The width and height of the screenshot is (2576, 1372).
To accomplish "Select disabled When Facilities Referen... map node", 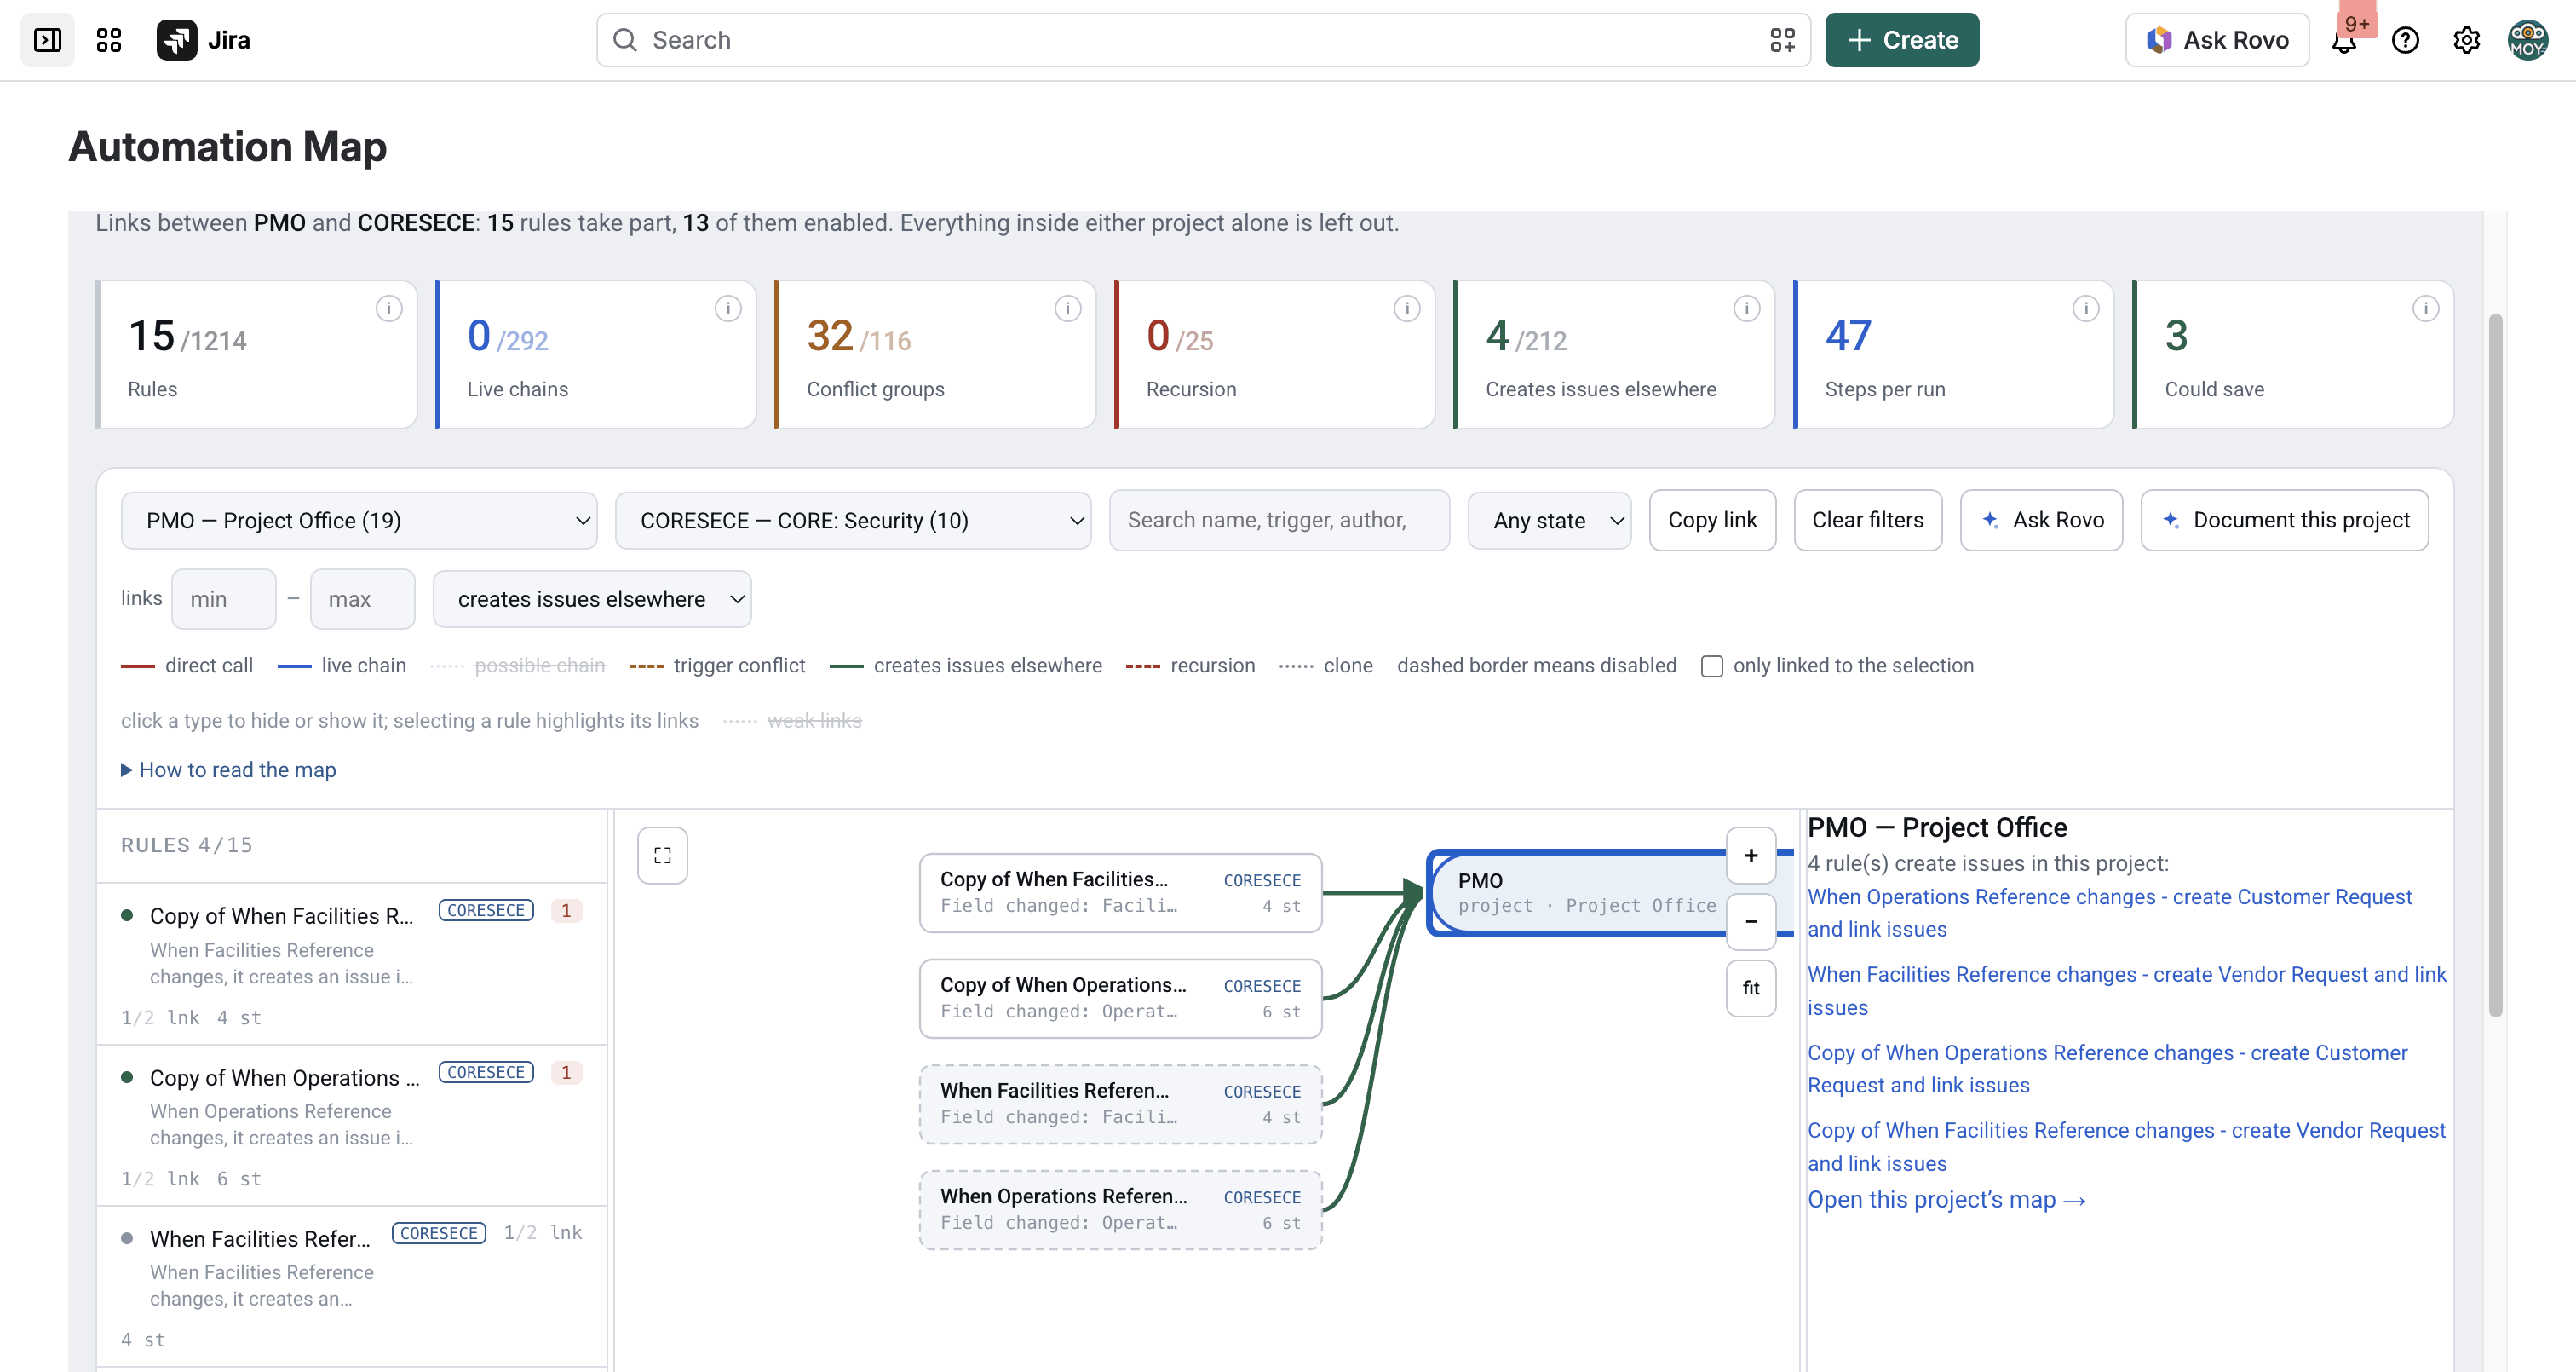I will [x=1120, y=1104].
